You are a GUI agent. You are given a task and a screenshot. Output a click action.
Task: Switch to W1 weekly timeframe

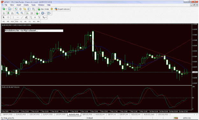(x=34, y=21)
